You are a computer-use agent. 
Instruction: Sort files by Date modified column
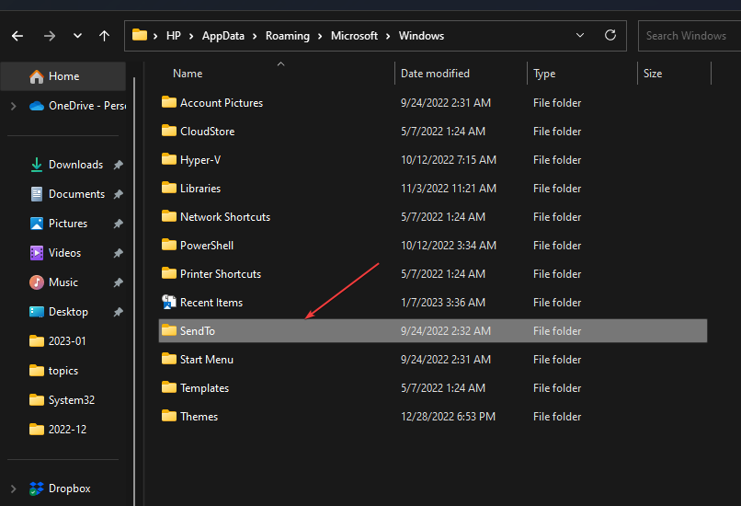pyautogui.click(x=435, y=74)
